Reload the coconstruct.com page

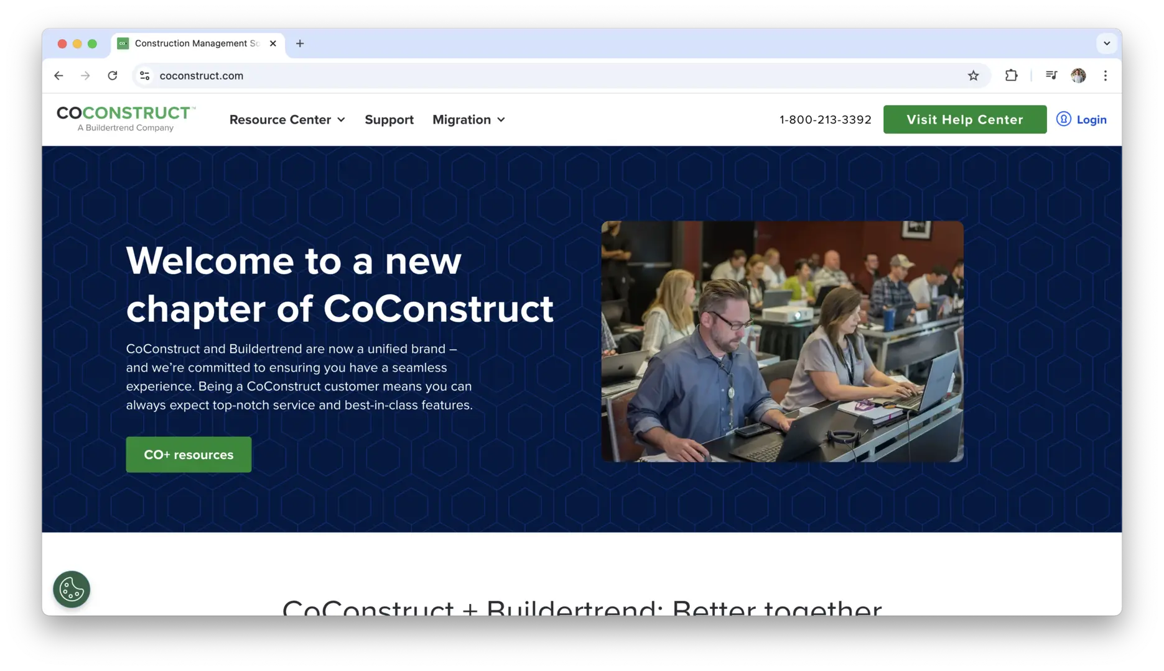(x=113, y=76)
